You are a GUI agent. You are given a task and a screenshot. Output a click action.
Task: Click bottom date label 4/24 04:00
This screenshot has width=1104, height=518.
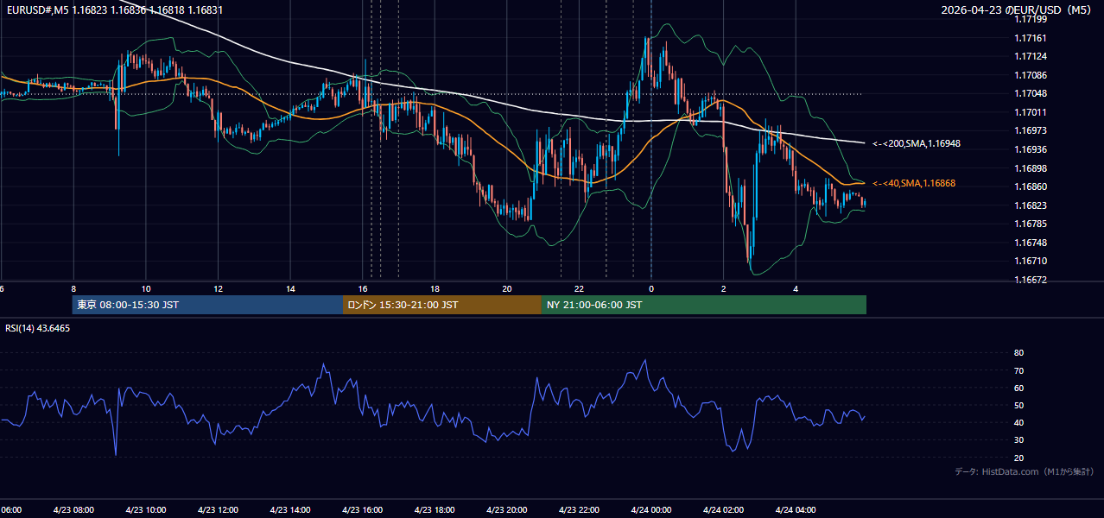(796, 510)
